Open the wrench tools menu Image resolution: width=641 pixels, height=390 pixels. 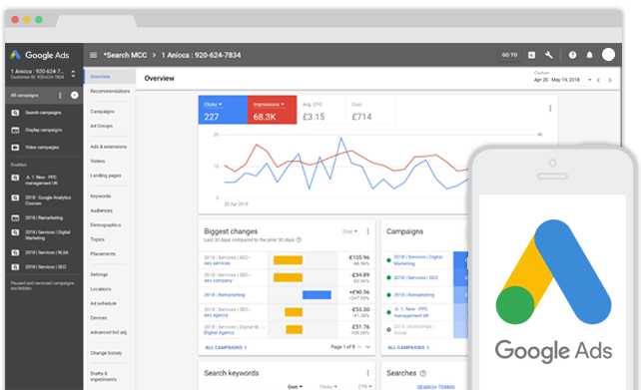tap(548, 55)
